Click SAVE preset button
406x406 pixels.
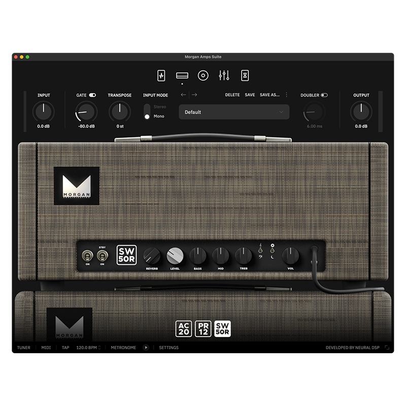(x=250, y=95)
